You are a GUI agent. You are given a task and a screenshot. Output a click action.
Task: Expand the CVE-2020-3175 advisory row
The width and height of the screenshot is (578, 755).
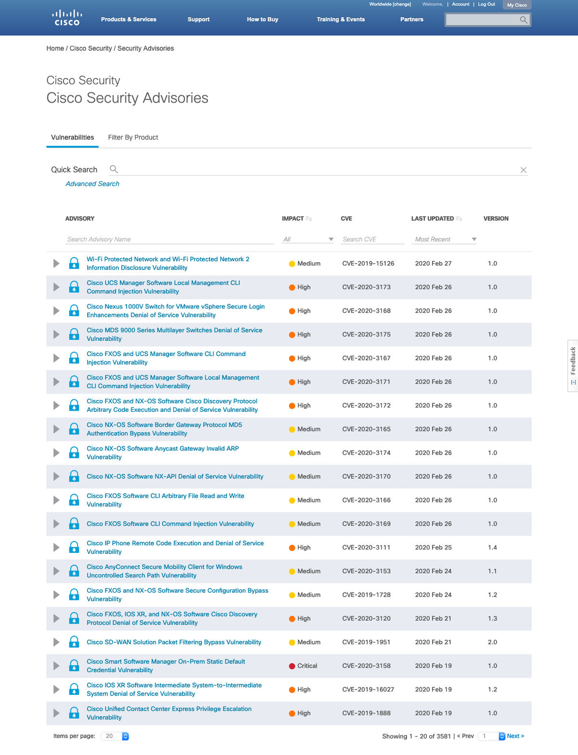pos(56,334)
